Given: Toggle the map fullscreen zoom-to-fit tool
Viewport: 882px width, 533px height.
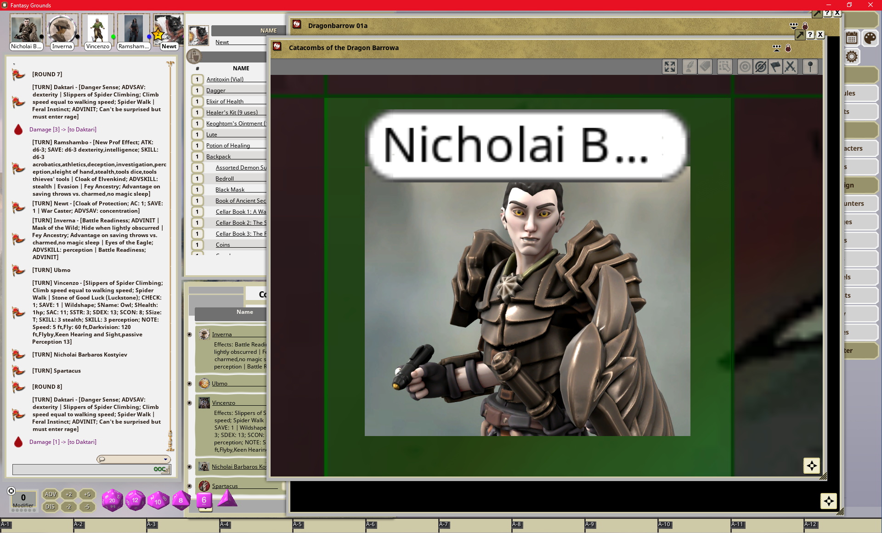Looking at the screenshot, I should (x=670, y=67).
